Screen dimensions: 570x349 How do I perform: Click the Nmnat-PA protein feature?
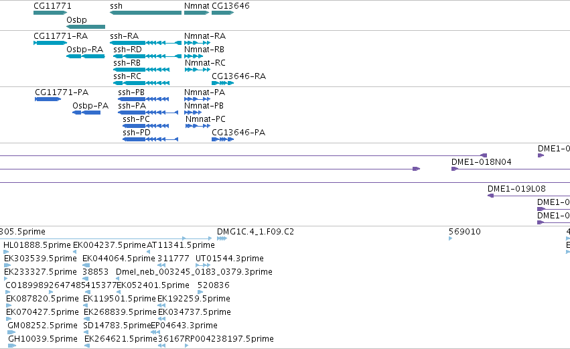point(198,99)
